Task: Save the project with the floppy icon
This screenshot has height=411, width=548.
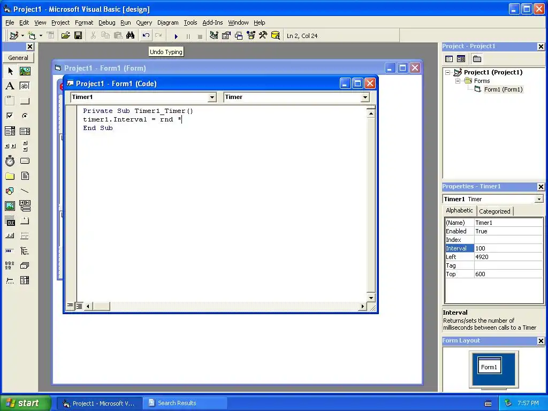Action: [78, 36]
